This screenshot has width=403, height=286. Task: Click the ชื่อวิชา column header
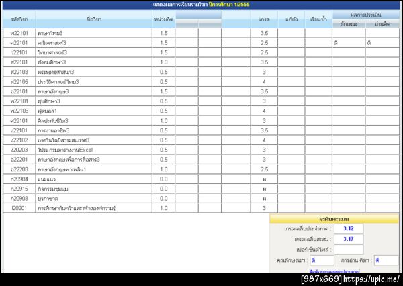(94, 19)
